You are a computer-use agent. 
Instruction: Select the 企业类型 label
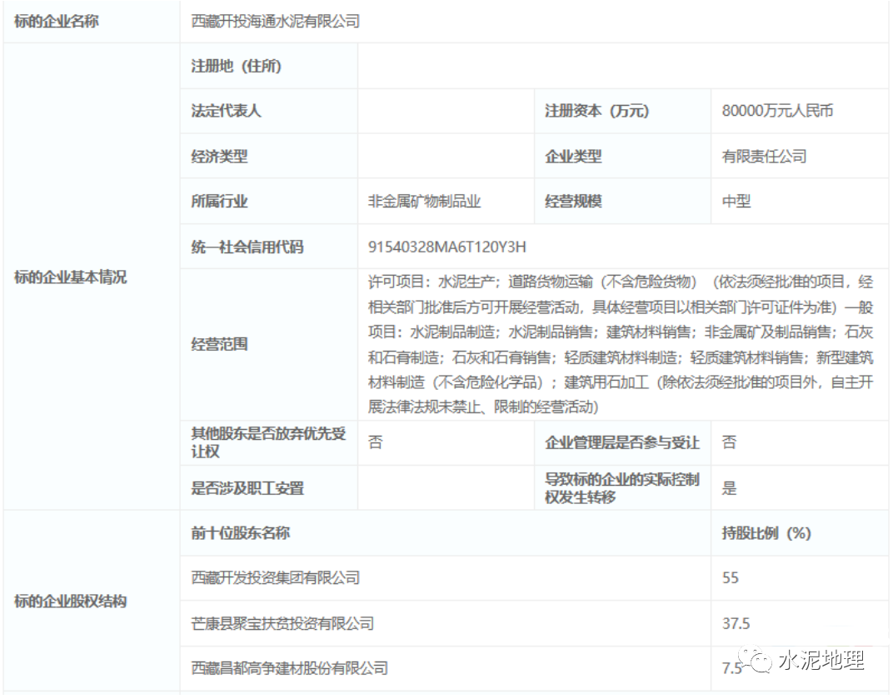point(573,156)
